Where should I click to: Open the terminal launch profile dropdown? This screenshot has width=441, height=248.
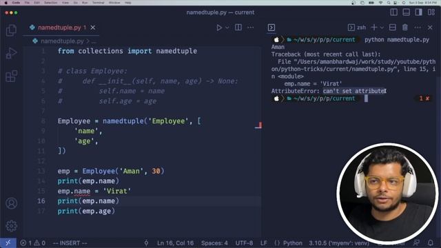coord(382,28)
